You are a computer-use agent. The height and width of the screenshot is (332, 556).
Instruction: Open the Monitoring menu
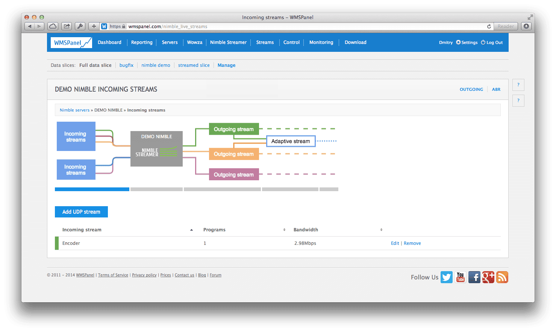(x=321, y=42)
